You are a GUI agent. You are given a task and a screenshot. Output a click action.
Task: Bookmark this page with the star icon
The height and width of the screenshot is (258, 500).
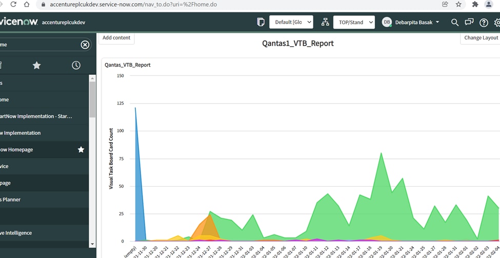coord(458,5)
